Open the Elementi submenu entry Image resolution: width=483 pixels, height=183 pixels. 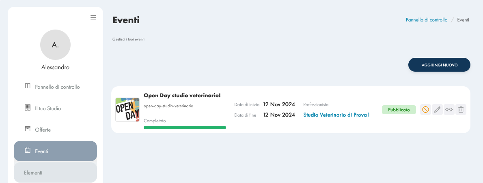point(56,172)
